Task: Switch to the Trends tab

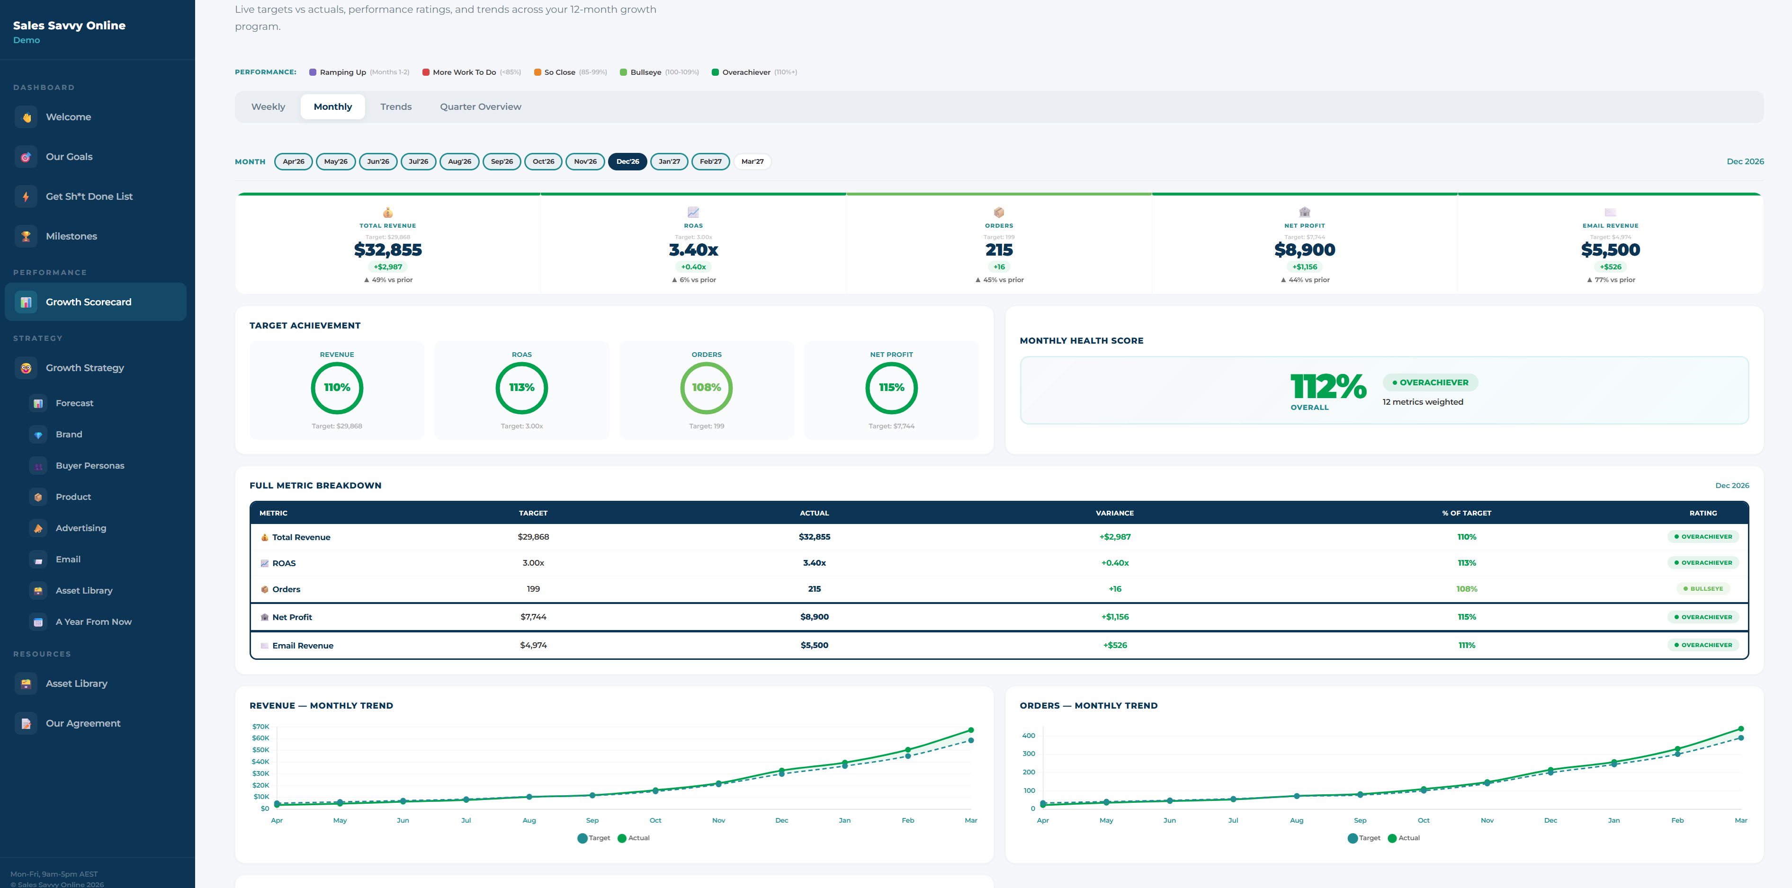Action: [x=395, y=107]
